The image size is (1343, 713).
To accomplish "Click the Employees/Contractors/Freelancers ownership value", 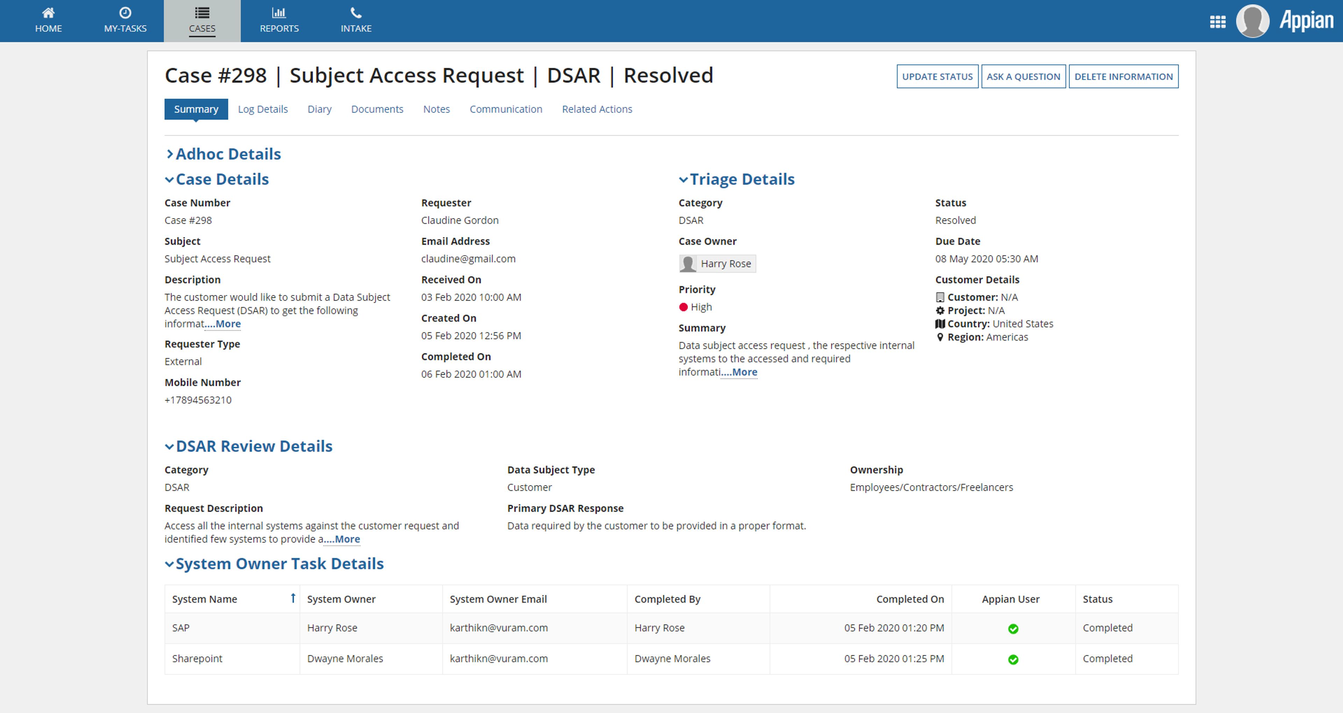I will pos(931,487).
